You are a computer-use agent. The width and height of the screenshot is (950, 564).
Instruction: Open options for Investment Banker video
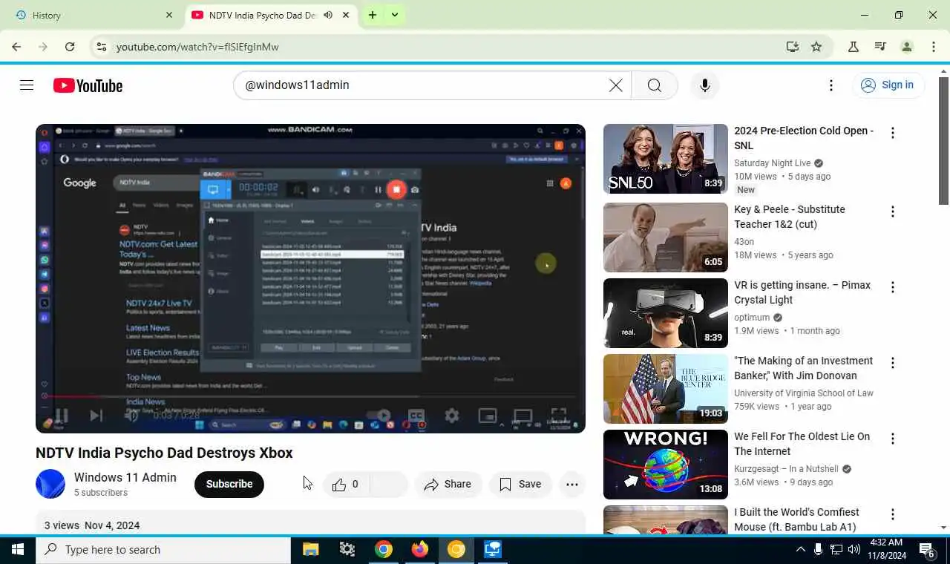coord(893,363)
